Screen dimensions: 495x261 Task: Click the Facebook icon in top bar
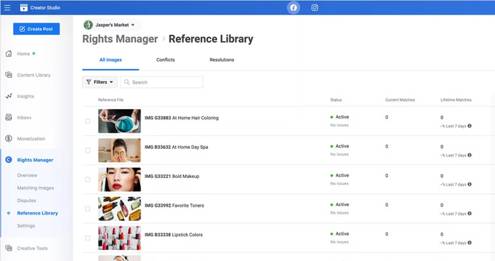tap(293, 8)
